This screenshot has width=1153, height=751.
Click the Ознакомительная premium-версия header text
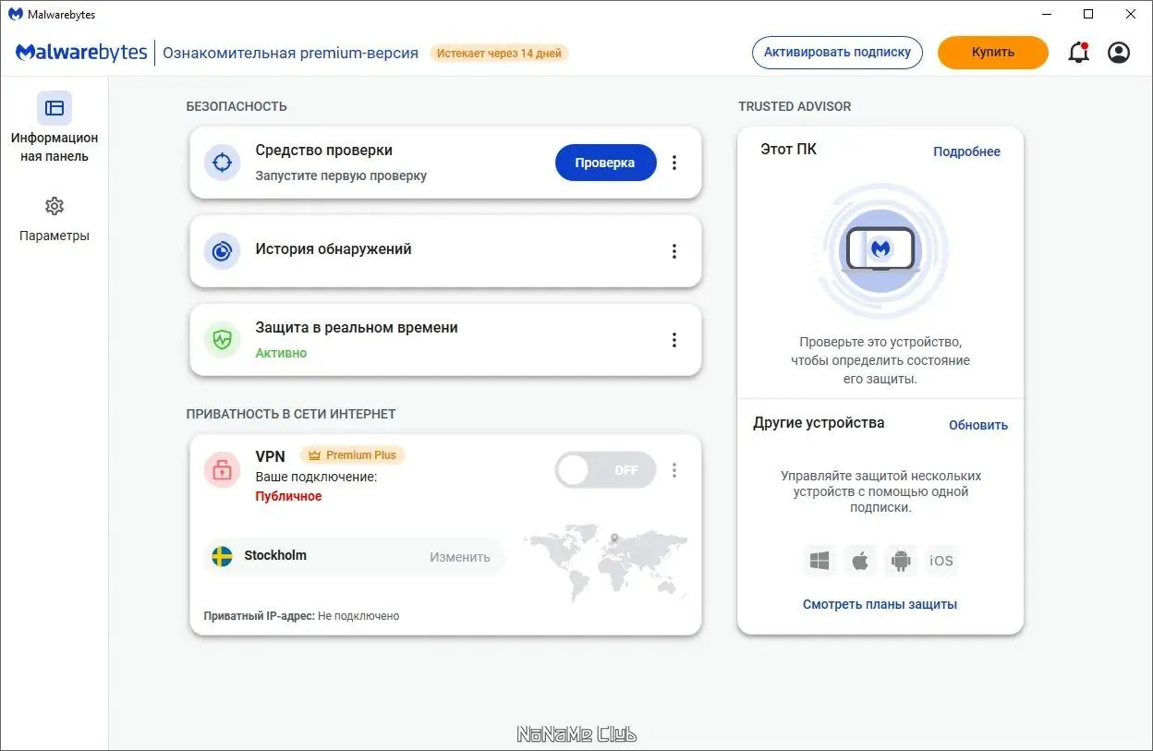point(290,53)
